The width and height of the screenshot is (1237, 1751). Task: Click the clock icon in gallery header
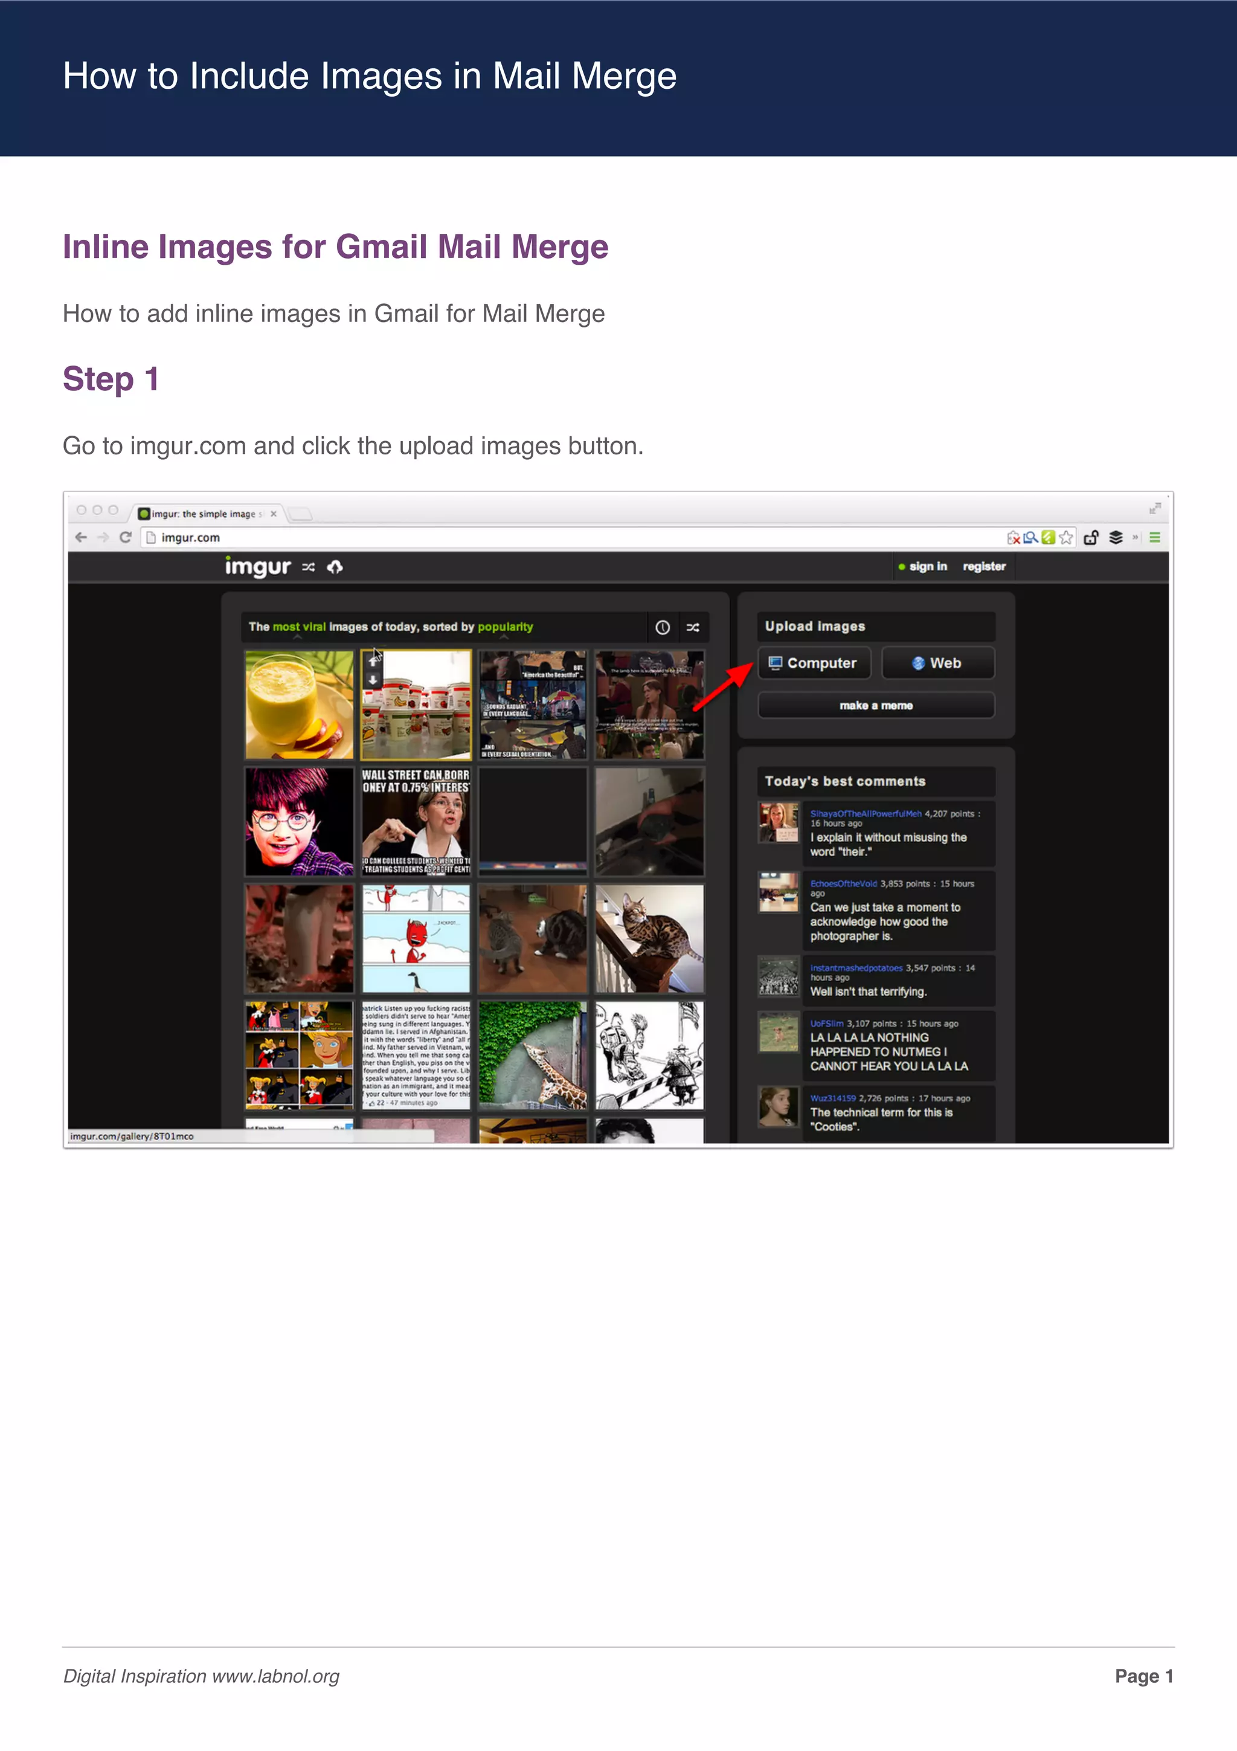click(663, 628)
